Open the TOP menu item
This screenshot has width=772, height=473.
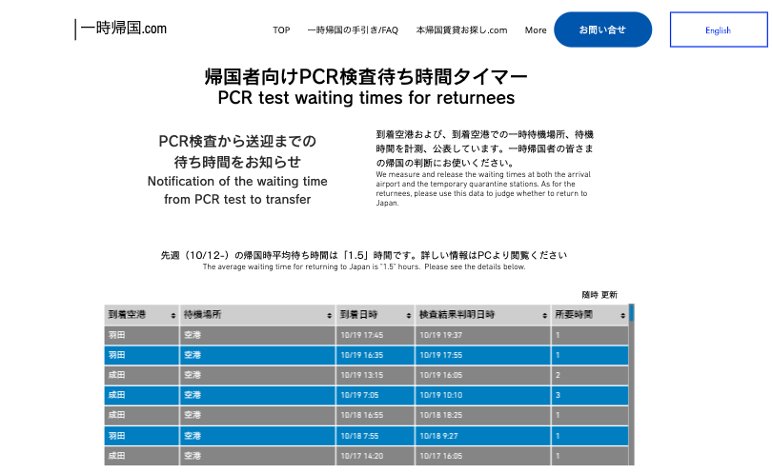click(281, 30)
